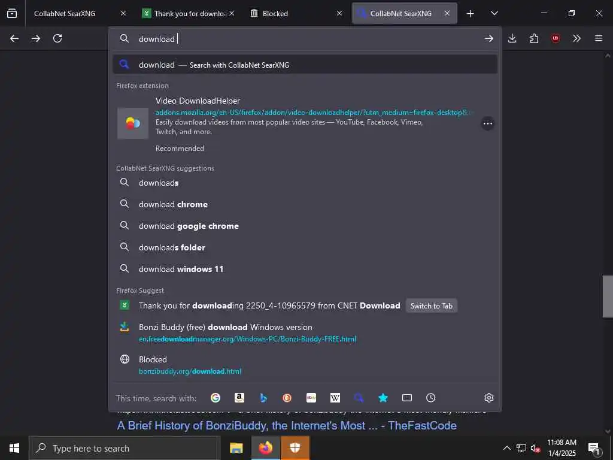Search bookmarks via star icon
Screen dimensions: 613x460
point(383,398)
